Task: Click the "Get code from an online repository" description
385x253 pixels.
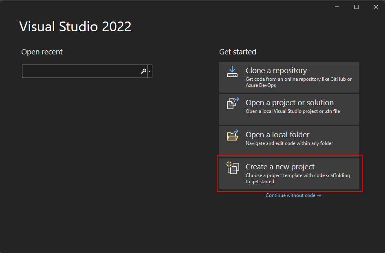Action: (299, 82)
